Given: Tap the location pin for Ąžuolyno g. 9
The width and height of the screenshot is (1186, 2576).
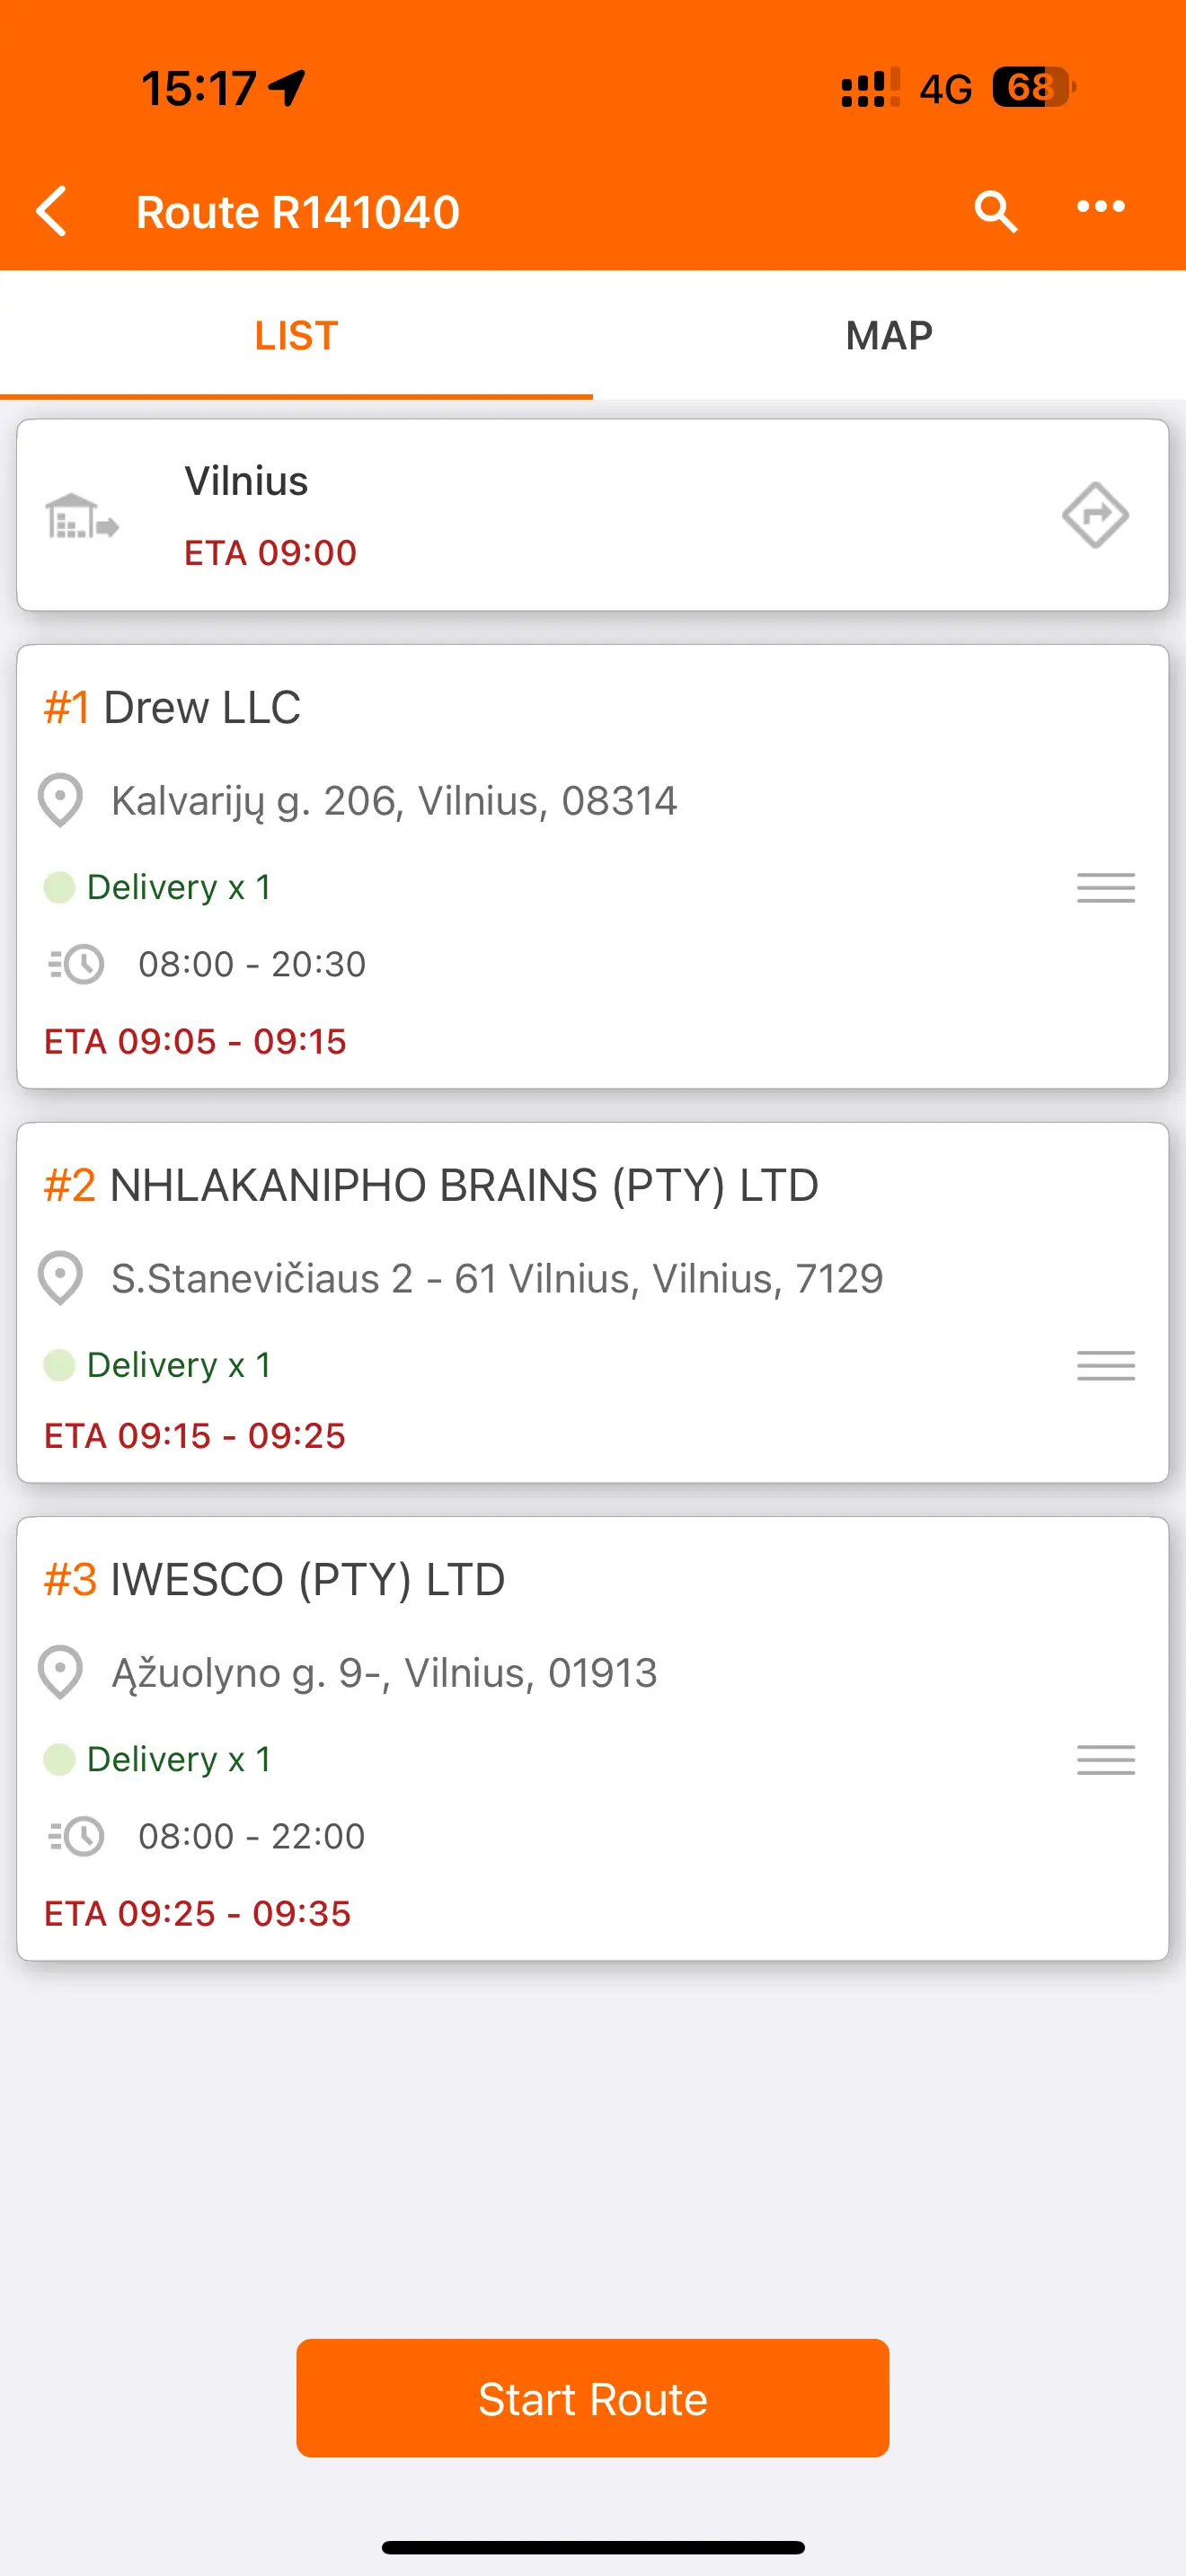Looking at the screenshot, I should click(x=60, y=1673).
